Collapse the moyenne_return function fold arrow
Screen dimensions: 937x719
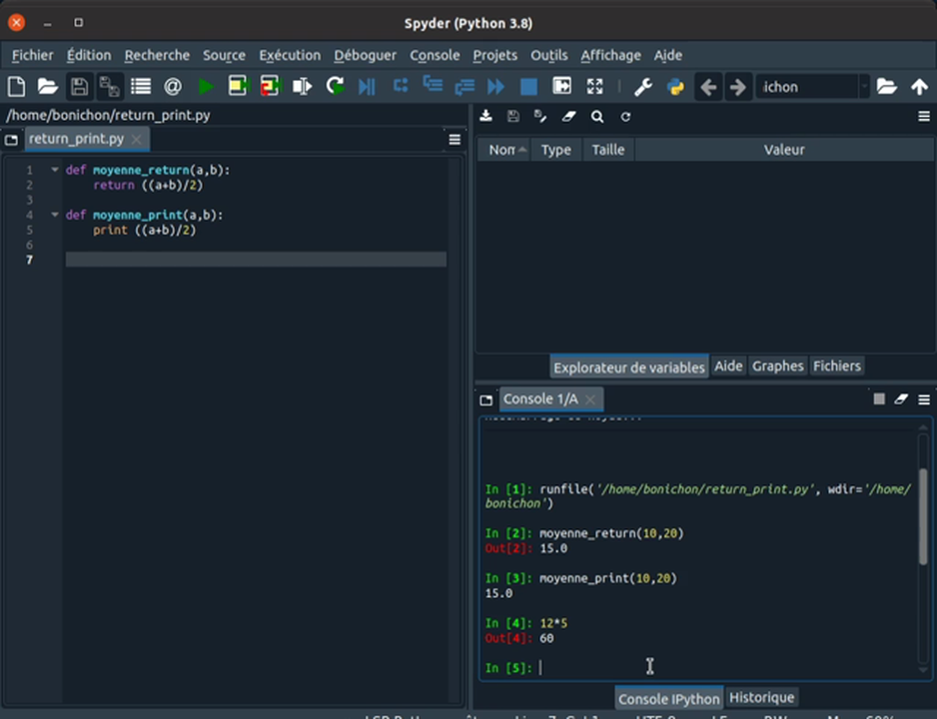[55, 170]
